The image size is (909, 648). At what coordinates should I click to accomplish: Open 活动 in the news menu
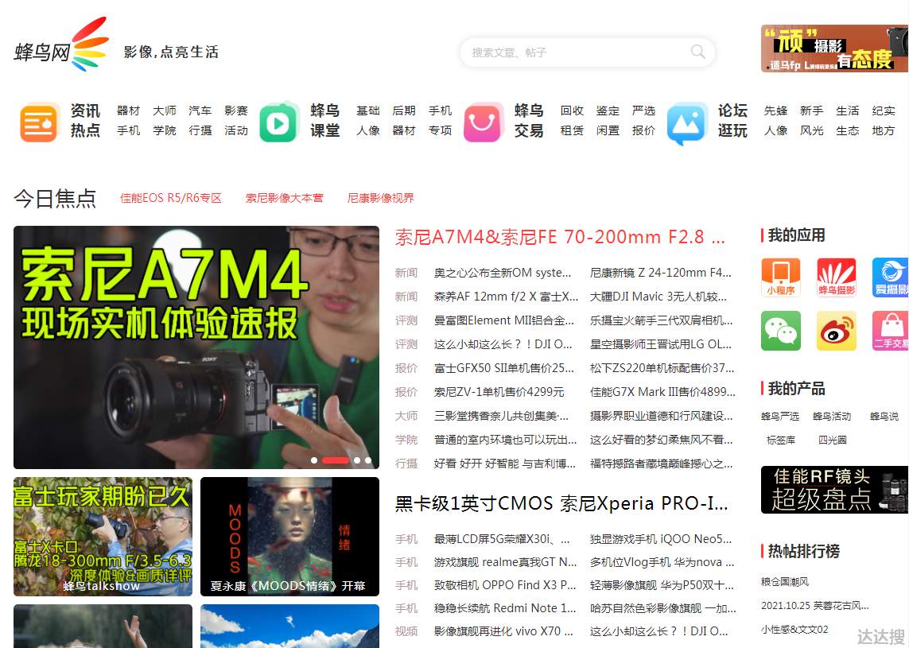click(x=236, y=130)
